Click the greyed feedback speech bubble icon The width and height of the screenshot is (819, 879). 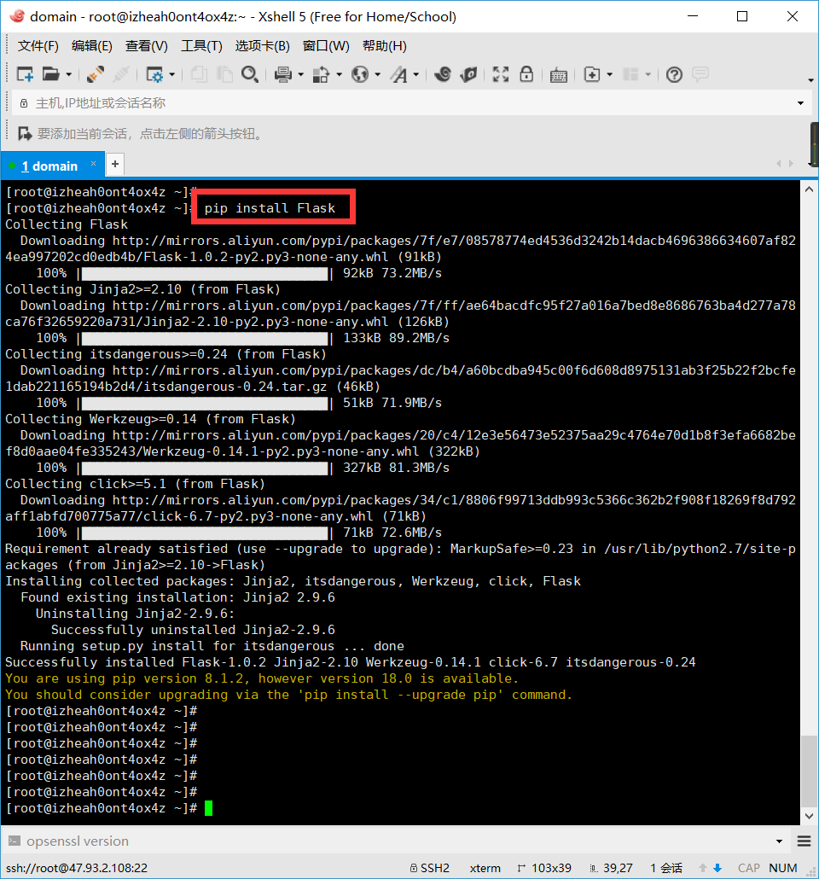tap(700, 74)
